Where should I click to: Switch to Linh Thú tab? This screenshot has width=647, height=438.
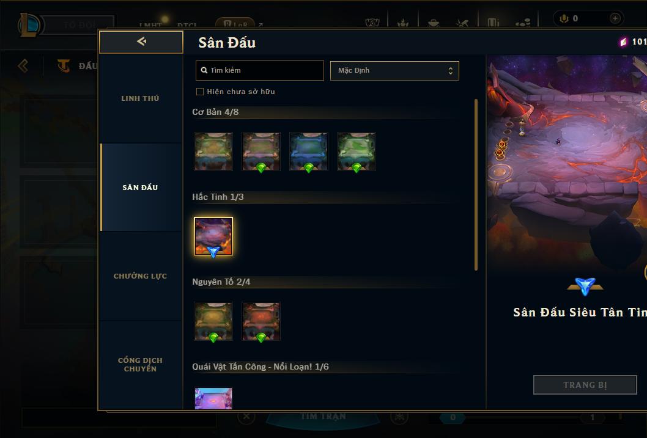(140, 98)
